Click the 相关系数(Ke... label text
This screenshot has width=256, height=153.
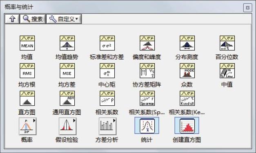pos(187,112)
